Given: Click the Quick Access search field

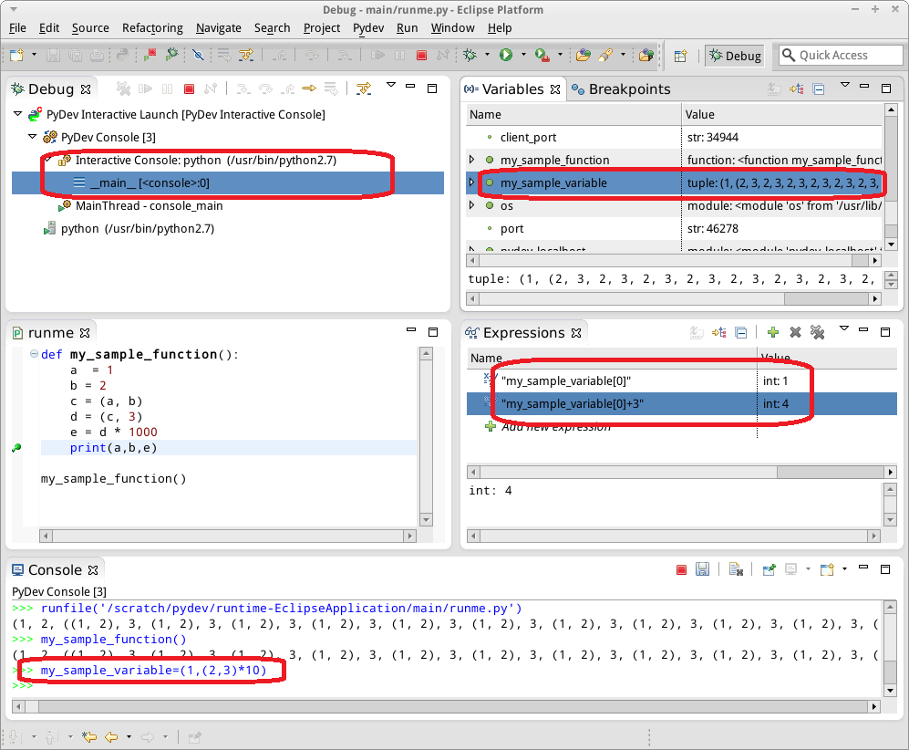Looking at the screenshot, I should [841, 55].
